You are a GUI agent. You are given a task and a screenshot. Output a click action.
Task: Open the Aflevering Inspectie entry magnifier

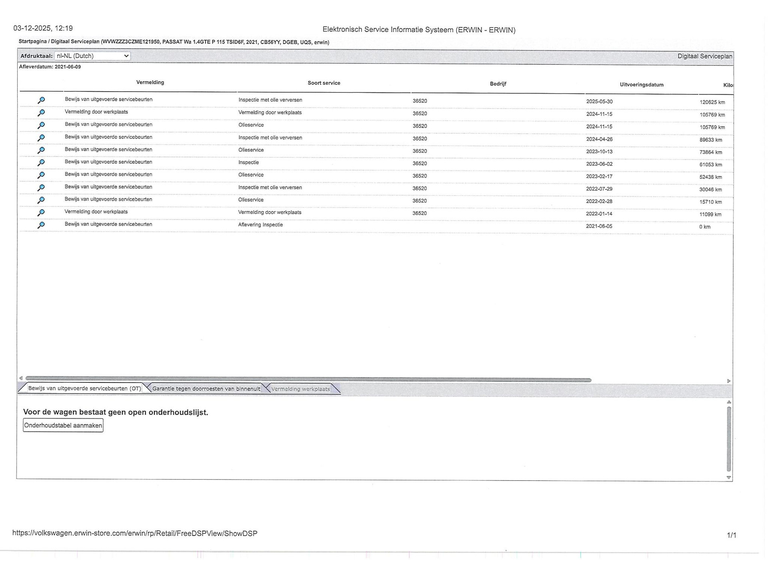(41, 225)
